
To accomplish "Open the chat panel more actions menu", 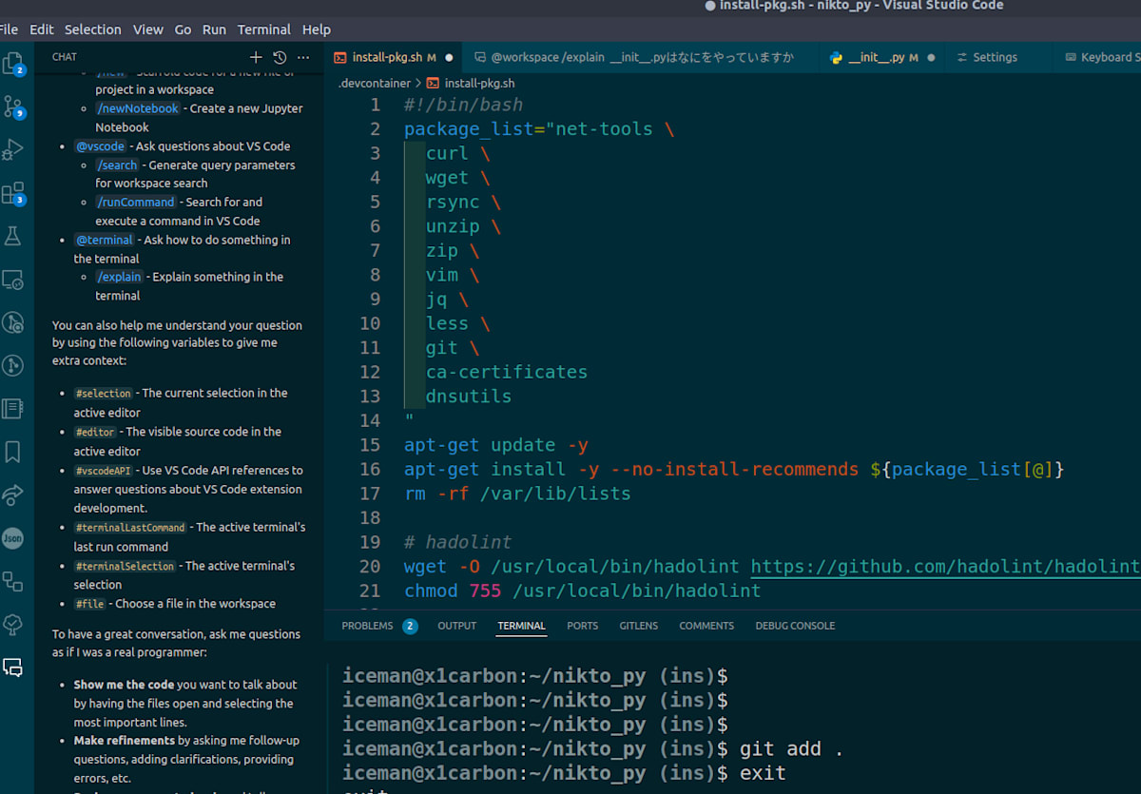I will pyautogui.click(x=303, y=57).
